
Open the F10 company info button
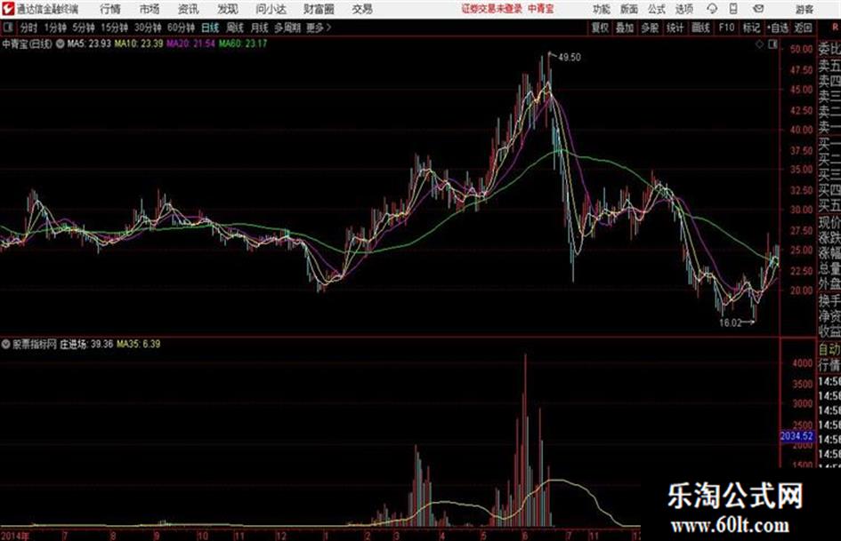pos(726,28)
